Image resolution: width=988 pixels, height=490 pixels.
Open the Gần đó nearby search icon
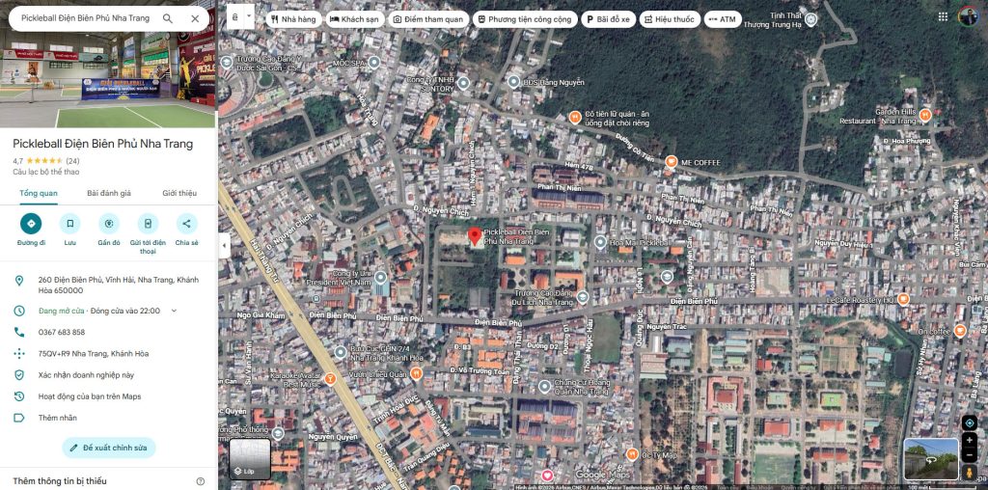[x=109, y=224]
